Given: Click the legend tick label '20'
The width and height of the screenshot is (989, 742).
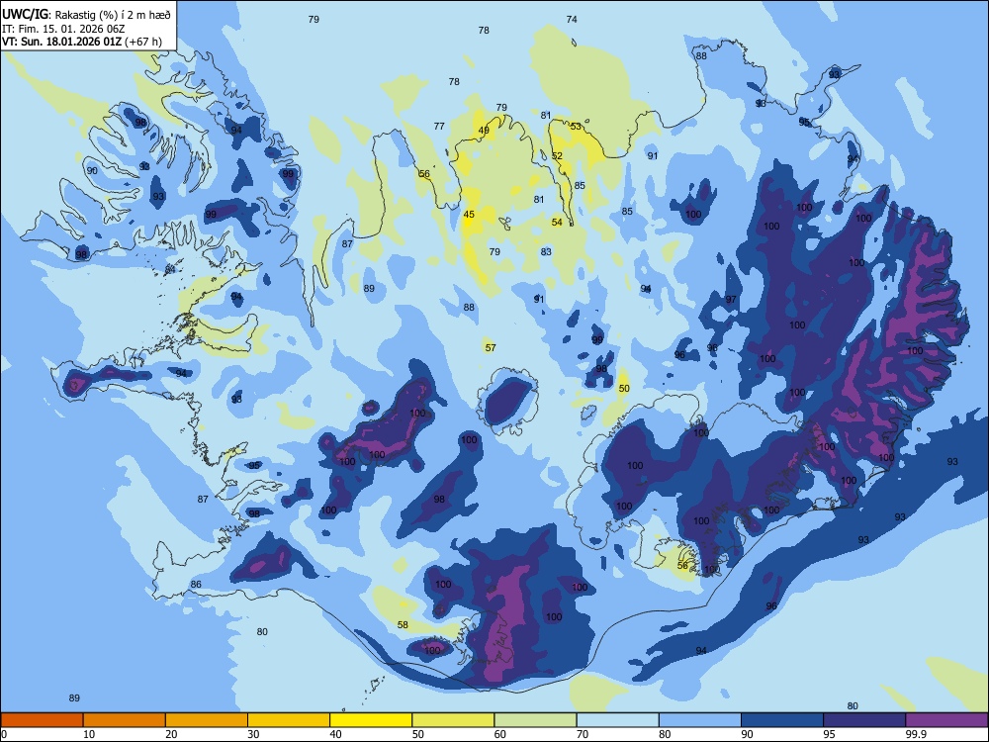Looking at the screenshot, I should [x=171, y=734].
